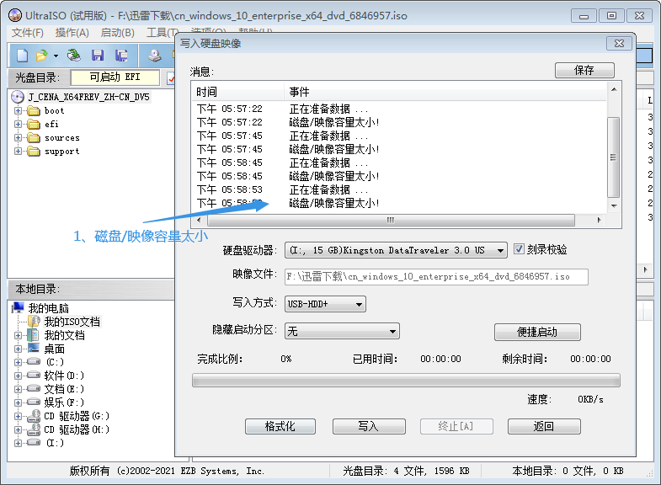Click the 映像文件 path input field
The image size is (661, 485).
pyautogui.click(x=436, y=277)
